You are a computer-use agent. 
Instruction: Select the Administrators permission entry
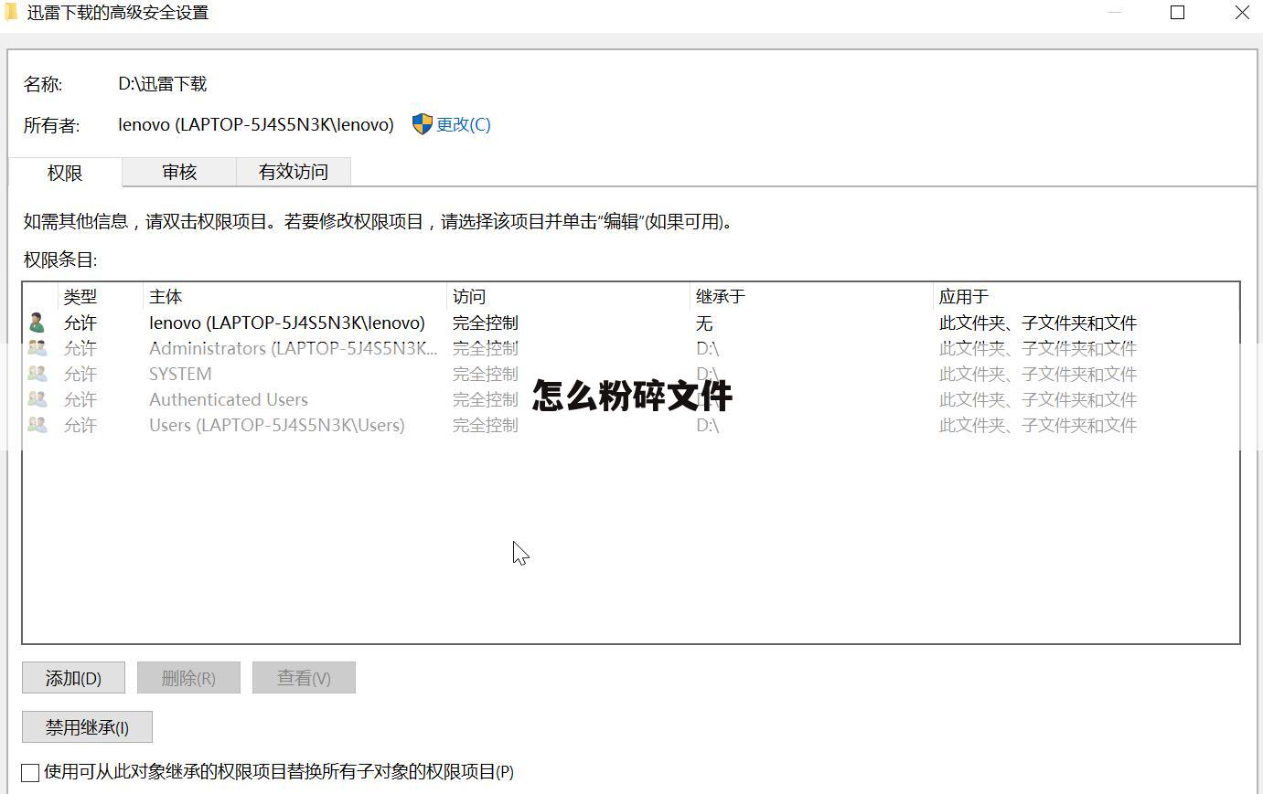(631, 348)
